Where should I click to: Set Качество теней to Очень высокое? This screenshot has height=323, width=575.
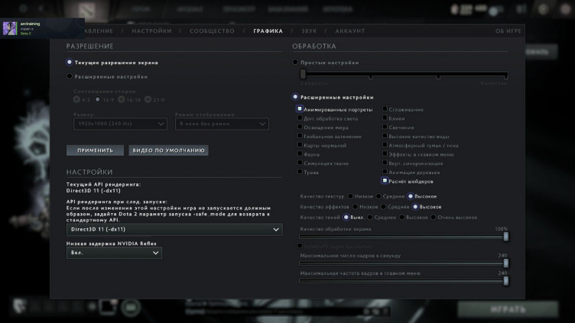pos(434,216)
